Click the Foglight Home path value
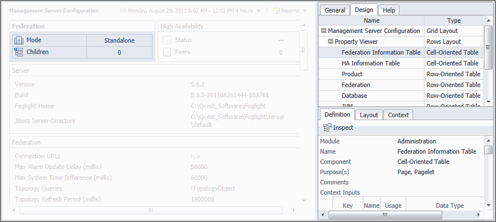 229,106
